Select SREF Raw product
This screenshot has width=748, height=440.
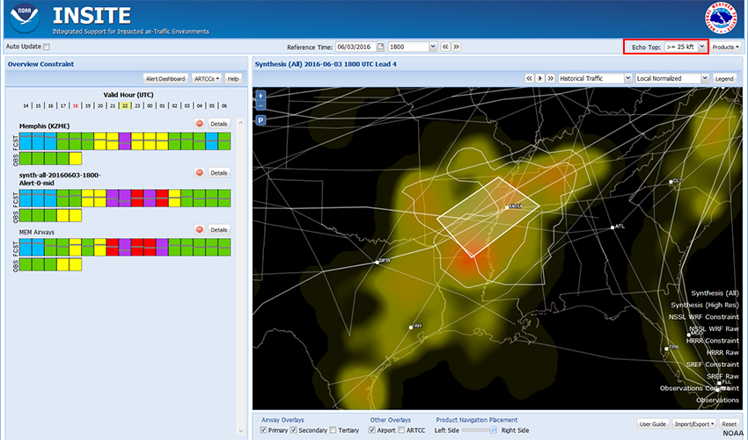[x=722, y=377]
